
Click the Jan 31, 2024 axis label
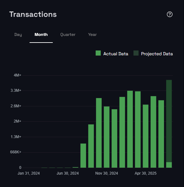tap(29, 173)
